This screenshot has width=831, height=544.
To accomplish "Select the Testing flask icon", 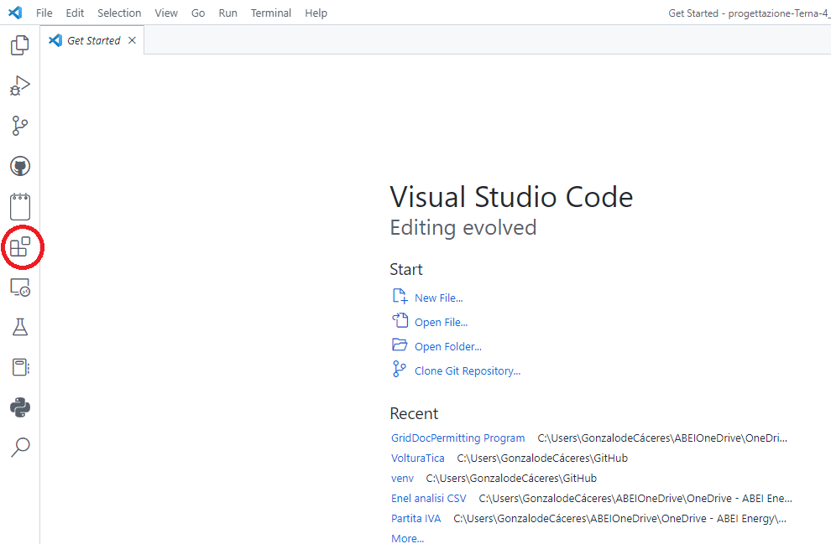I will tap(19, 326).
